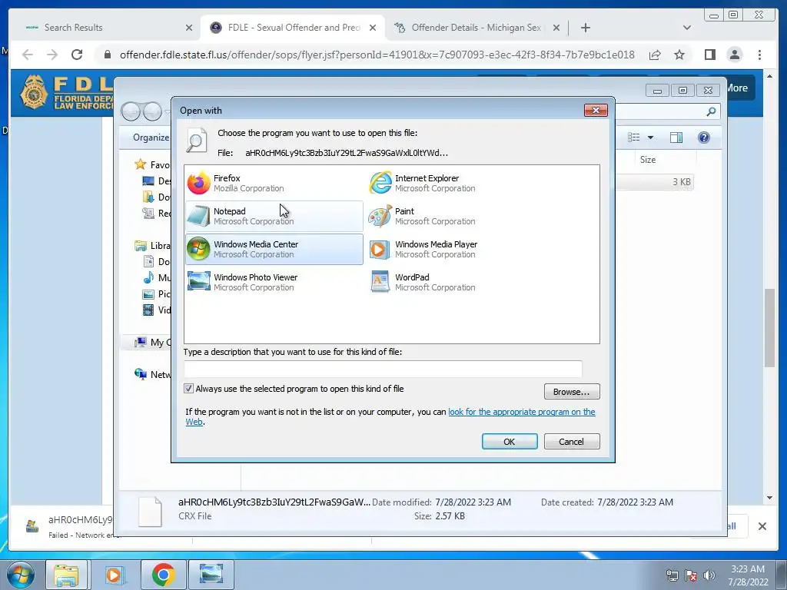
Task: Select Network in Explorer navigation pane
Action: coord(153,374)
